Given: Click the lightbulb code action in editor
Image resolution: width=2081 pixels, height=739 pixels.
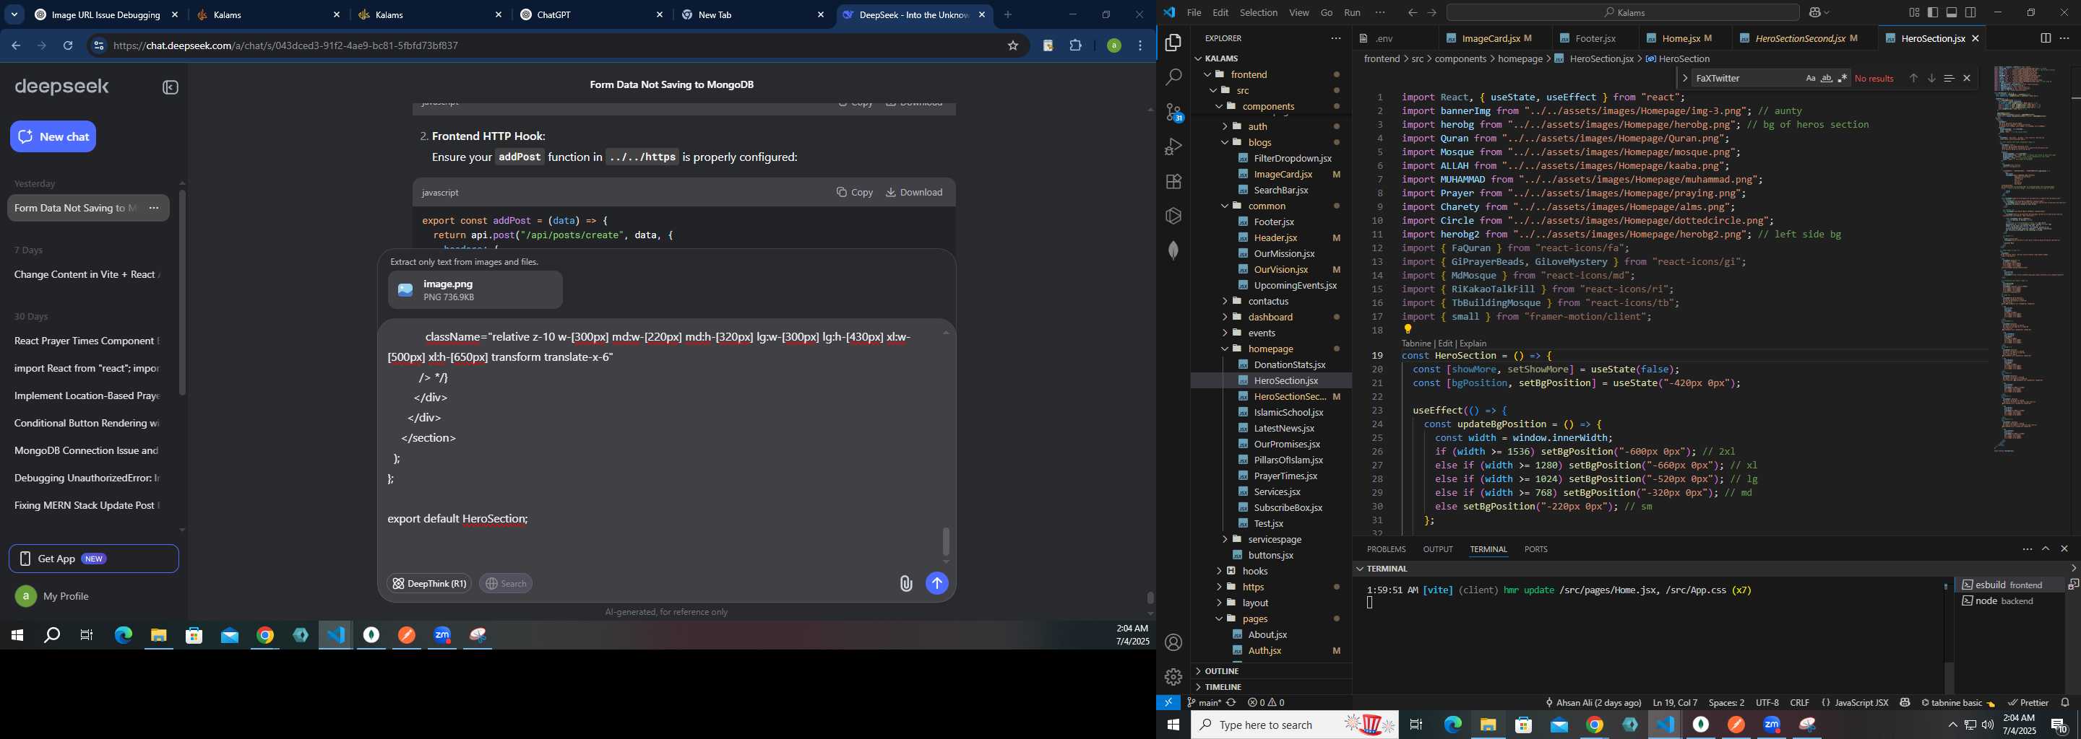Looking at the screenshot, I should (1408, 329).
